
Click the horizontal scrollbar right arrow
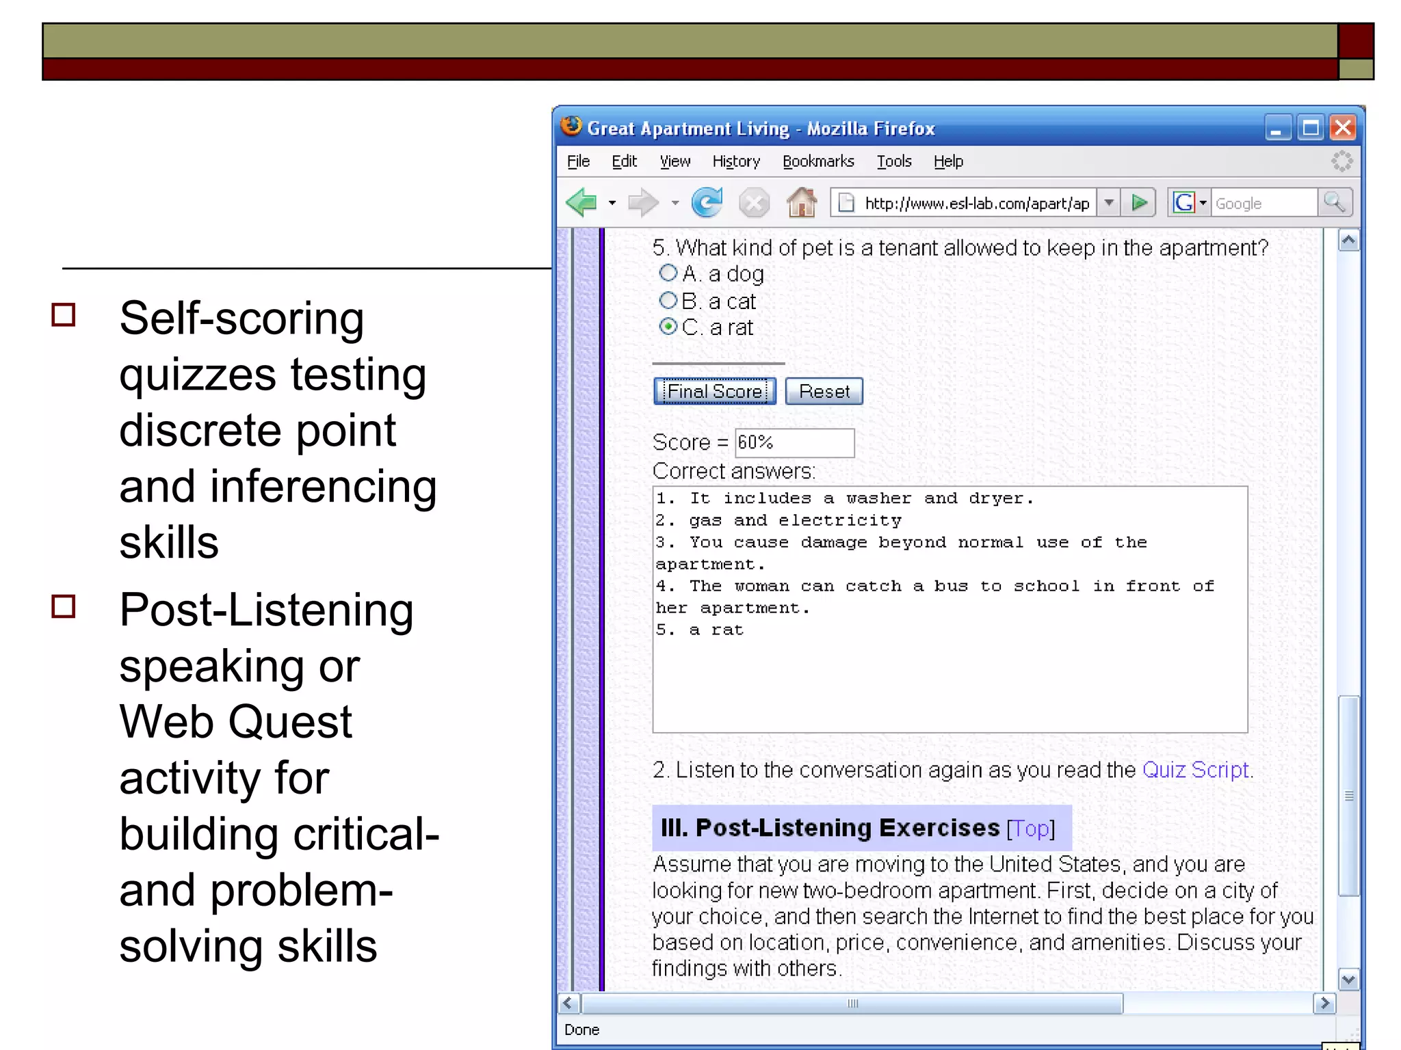(1324, 1004)
